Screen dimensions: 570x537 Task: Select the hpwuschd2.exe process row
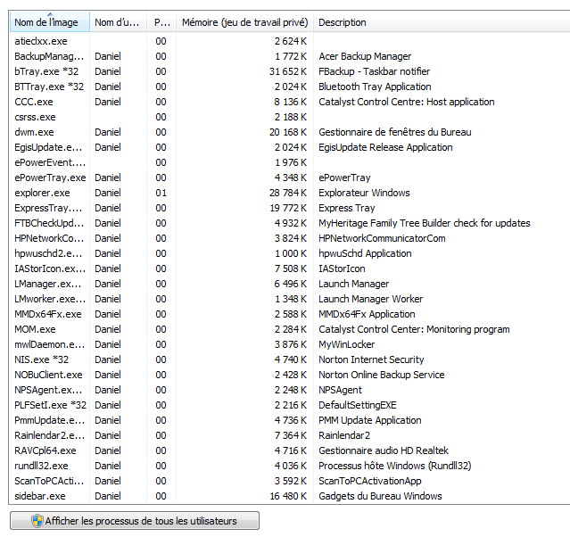point(50,253)
